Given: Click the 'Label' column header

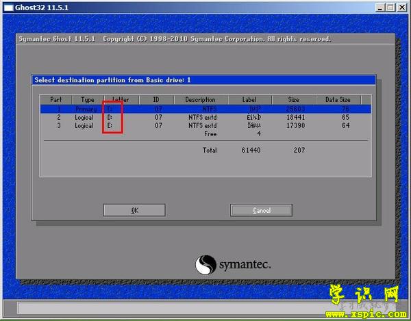Looking at the screenshot, I should coord(249,100).
